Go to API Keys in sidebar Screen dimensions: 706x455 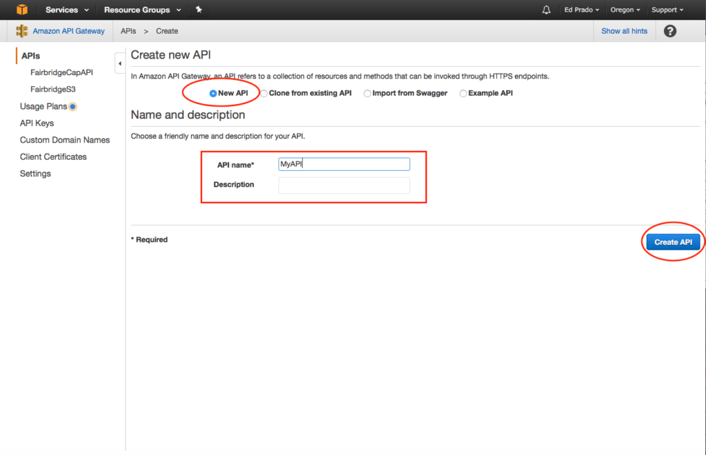pyautogui.click(x=37, y=123)
